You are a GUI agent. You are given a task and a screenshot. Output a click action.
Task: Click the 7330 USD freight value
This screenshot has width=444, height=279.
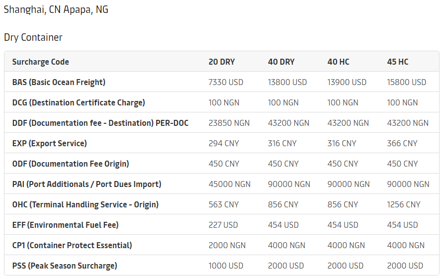pyautogui.click(x=226, y=83)
